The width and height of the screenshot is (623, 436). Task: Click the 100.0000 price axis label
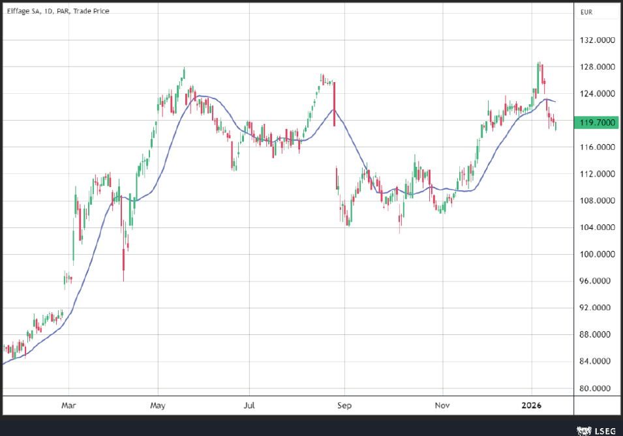[x=597, y=254]
